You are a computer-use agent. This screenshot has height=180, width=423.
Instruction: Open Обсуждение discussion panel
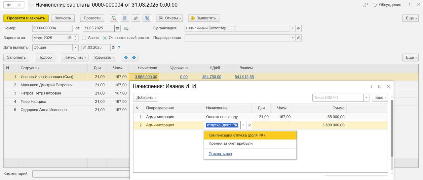[387, 5]
